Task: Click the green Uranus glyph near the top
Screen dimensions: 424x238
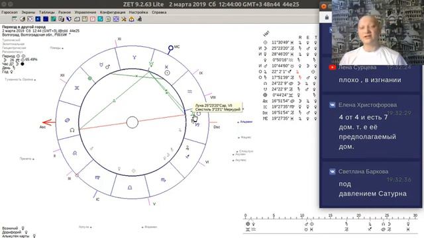Action: 151,64
